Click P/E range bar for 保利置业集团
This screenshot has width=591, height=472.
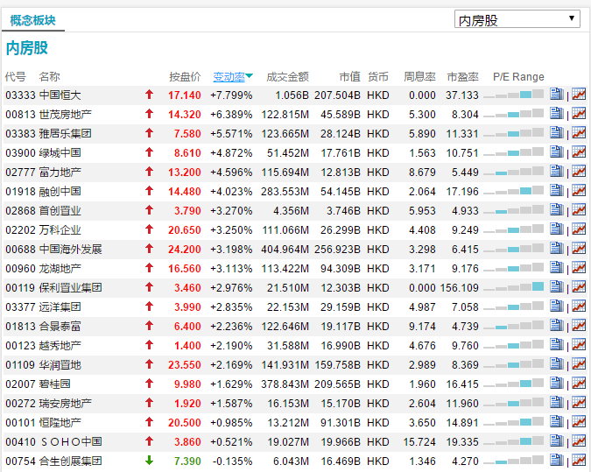point(513,287)
